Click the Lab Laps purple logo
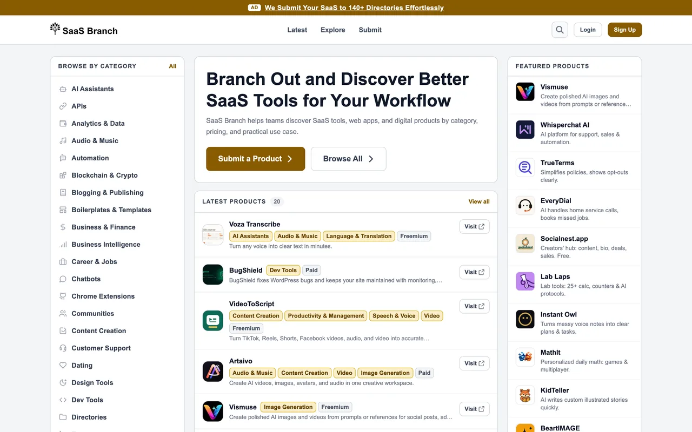Viewport: 692px width, 432px height. (x=525, y=281)
